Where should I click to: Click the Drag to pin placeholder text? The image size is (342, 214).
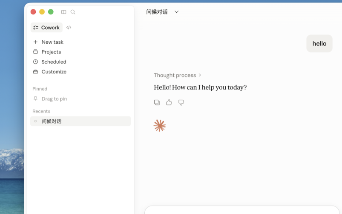coord(55,99)
